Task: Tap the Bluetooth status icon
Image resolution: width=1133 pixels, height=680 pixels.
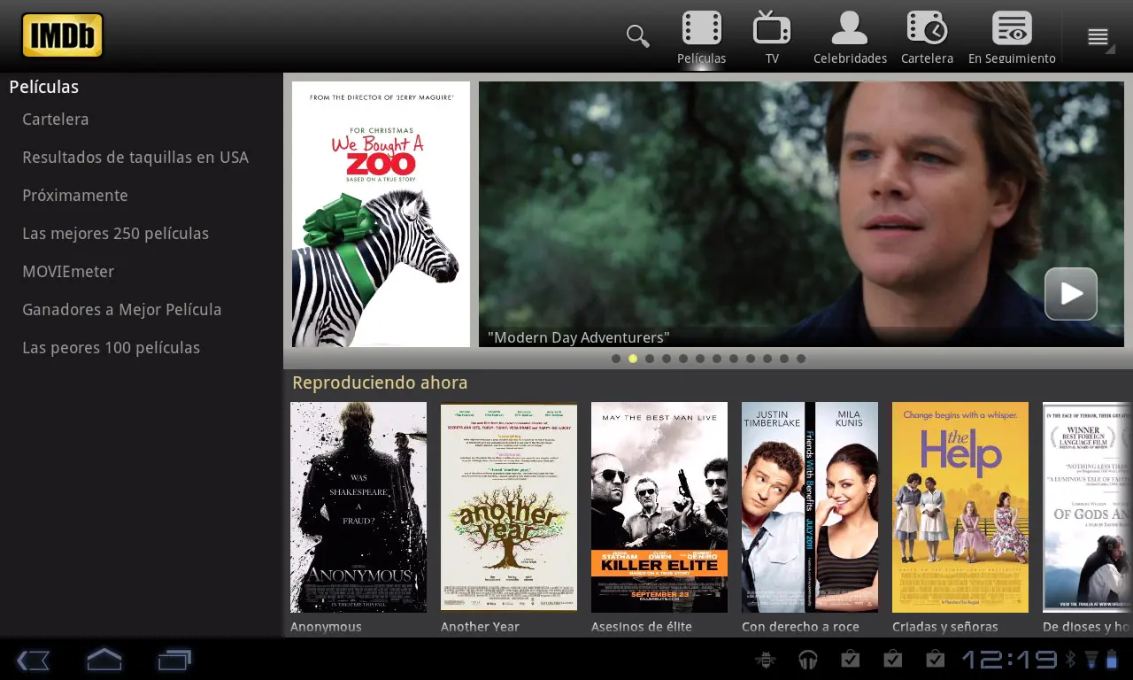Action: [1070, 660]
